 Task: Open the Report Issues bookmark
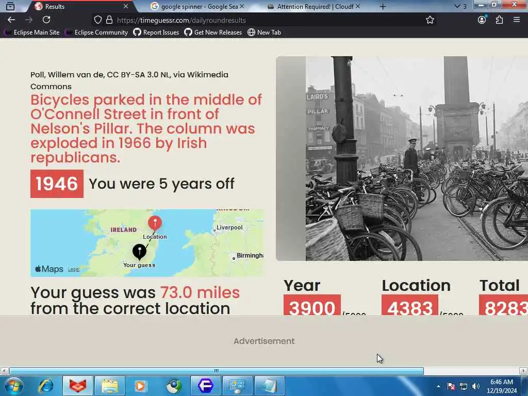click(156, 32)
